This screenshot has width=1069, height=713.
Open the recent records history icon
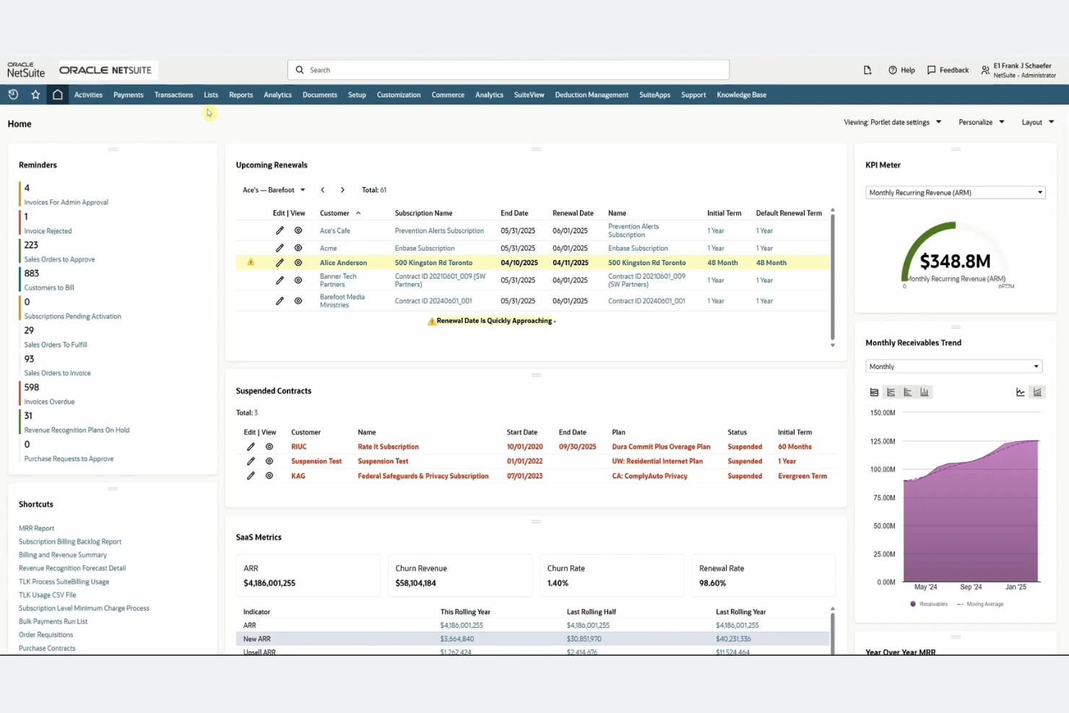point(13,94)
